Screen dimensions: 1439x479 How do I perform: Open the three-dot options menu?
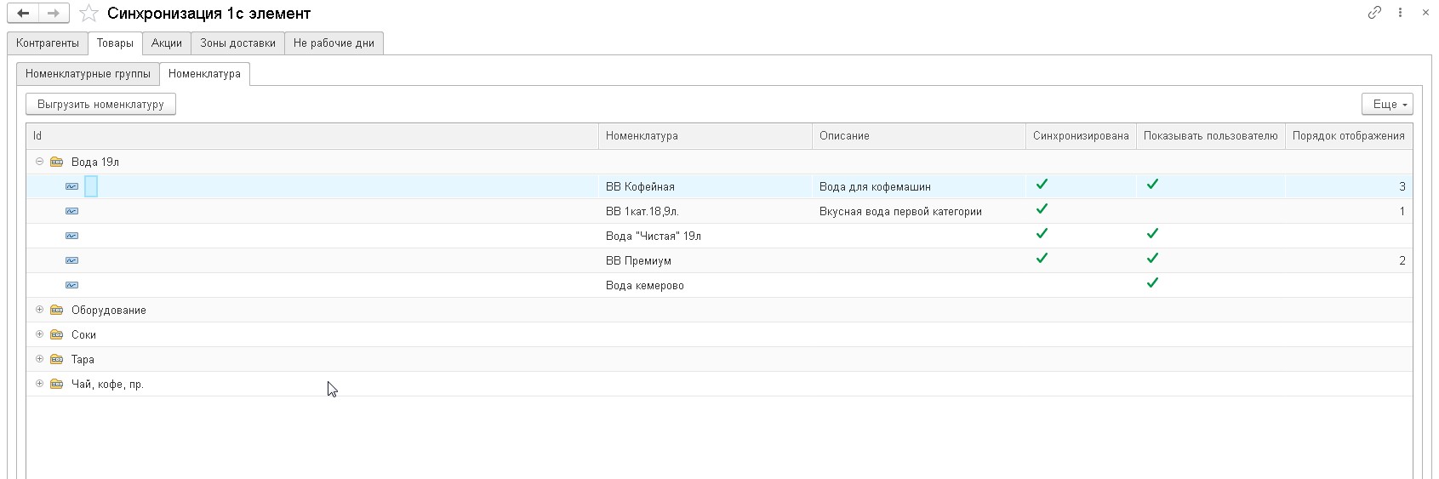(1400, 13)
